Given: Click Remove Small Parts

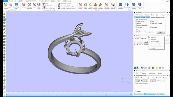Looking at the screenshot, I should coord(49,8).
